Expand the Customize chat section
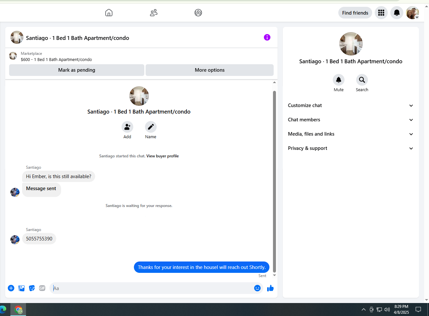The height and width of the screenshot is (316, 429). click(351, 105)
